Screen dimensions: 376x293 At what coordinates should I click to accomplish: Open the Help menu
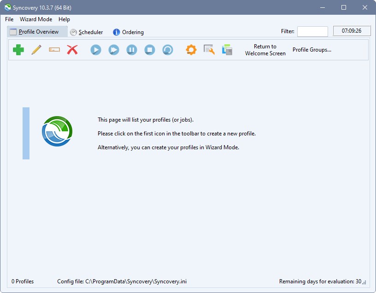[x=64, y=19]
